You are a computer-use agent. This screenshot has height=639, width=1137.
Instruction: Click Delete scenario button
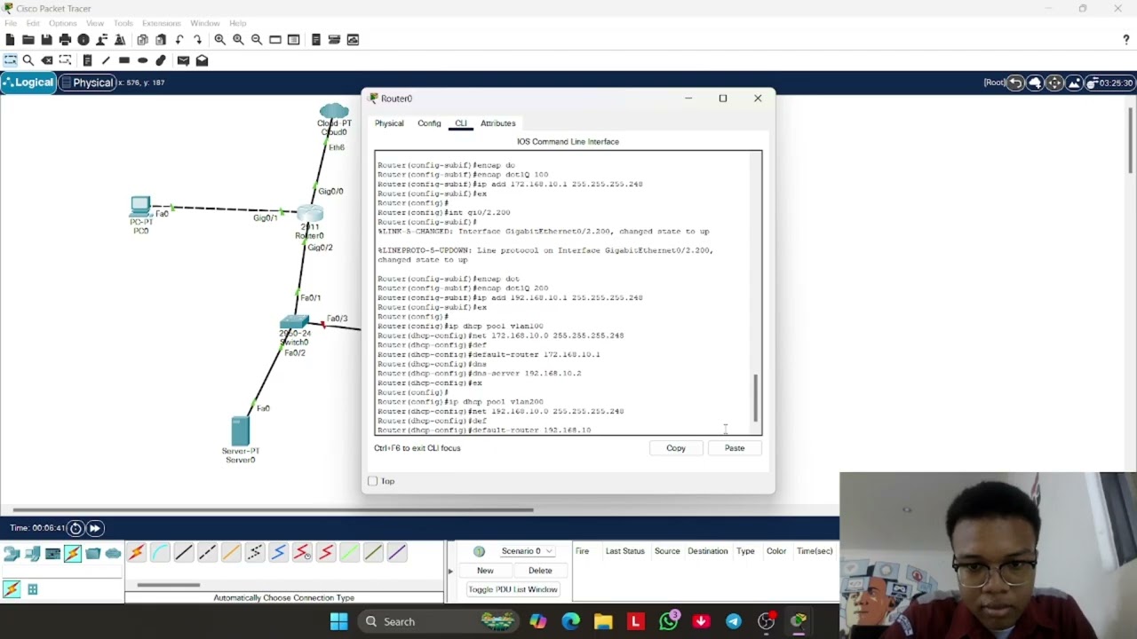pyautogui.click(x=540, y=571)
